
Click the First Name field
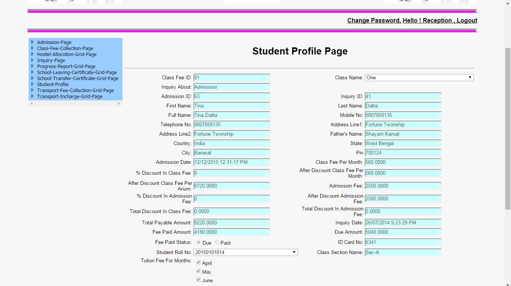pyautogui.click(x=232, y=106)
